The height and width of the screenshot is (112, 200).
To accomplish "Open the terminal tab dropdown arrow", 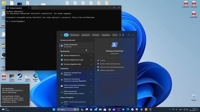I will 37,8.
